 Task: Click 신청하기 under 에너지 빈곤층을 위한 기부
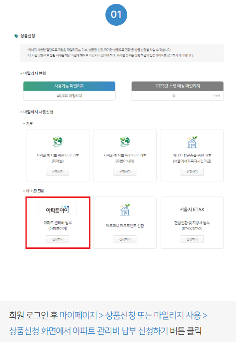[192, 172]
